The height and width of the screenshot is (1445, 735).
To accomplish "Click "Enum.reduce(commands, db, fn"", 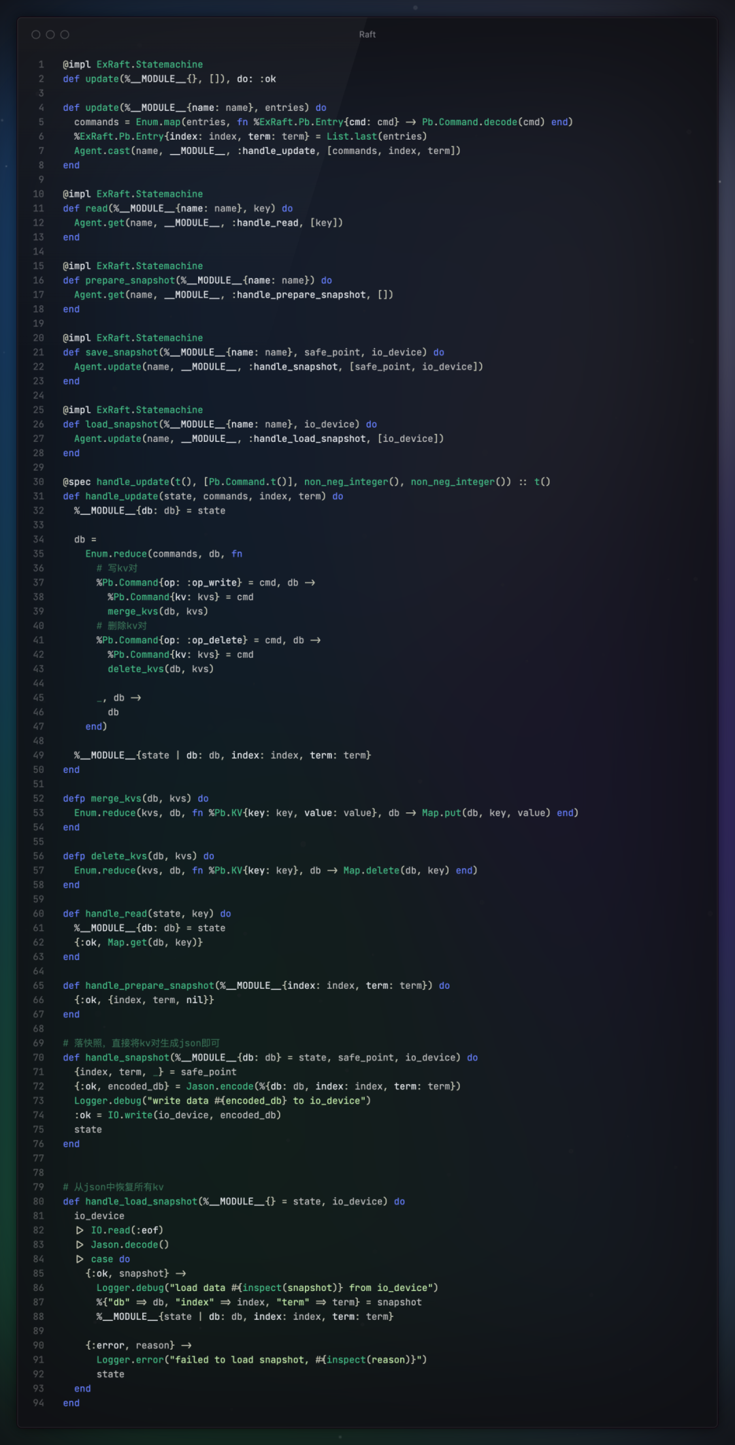I will click(x=164, y=554).
